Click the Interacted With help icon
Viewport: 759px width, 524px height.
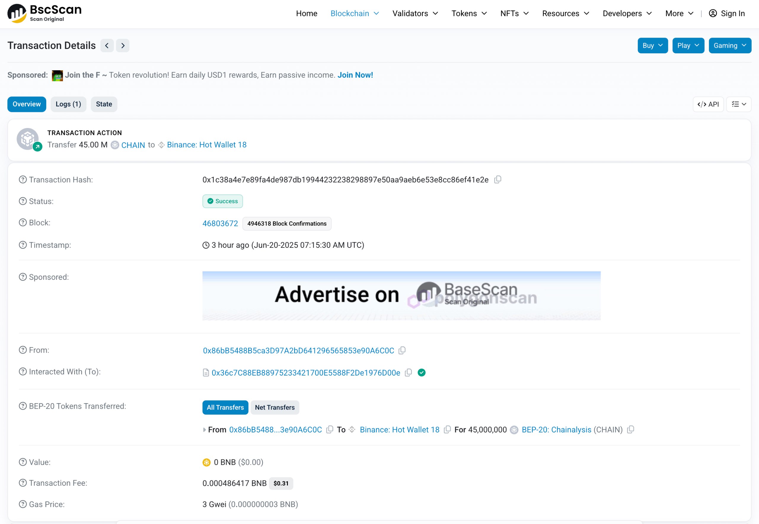23,372
